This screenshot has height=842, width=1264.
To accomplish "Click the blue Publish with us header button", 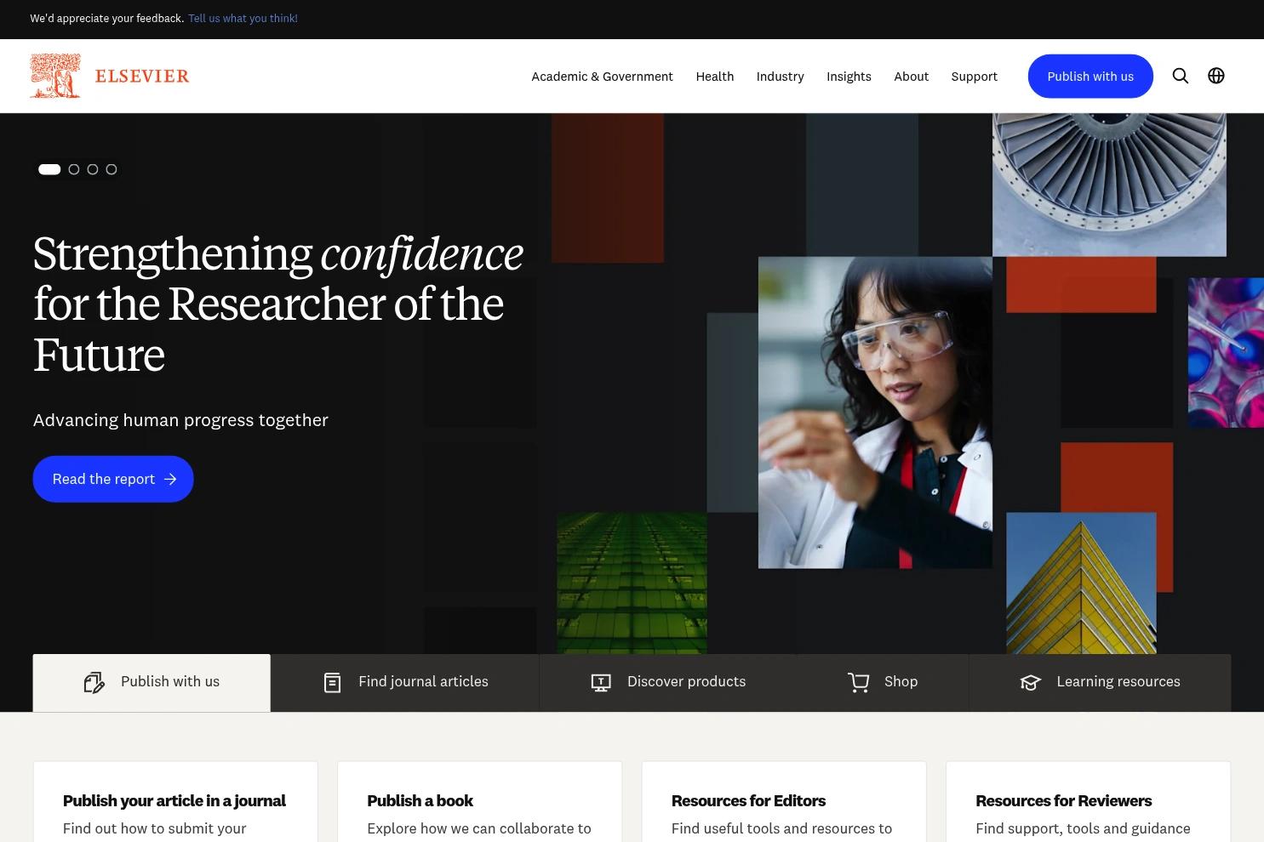I will click(1090, 77).
